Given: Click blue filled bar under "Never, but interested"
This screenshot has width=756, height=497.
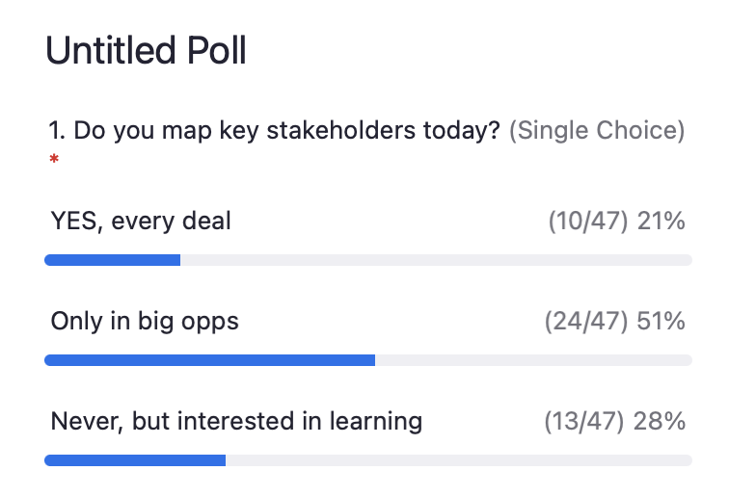Looking at the screenshot, I should click(135, 460).
